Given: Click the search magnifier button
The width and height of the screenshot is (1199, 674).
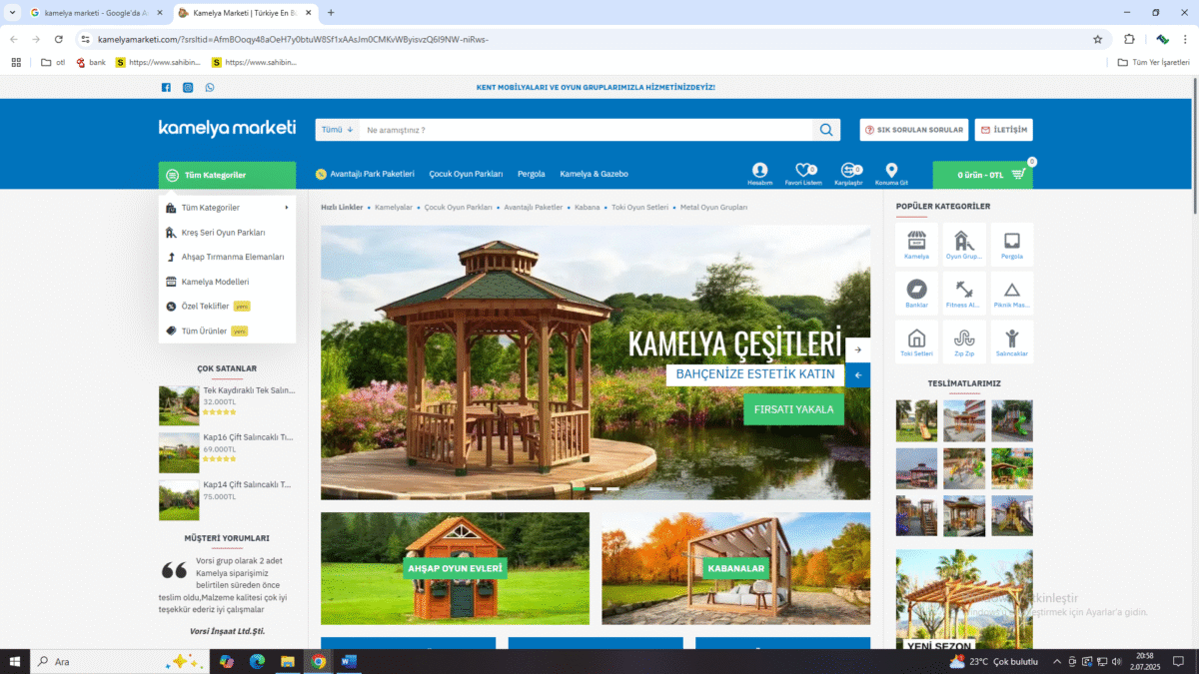Looking at the screenshot, I should point(826,130).
